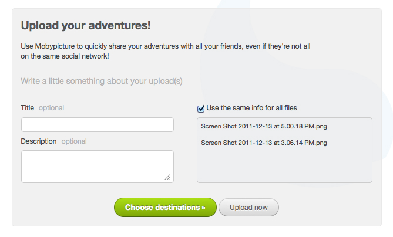
Task: Click the » arrow on Choose destinations
Action: (x=203, y=208)
